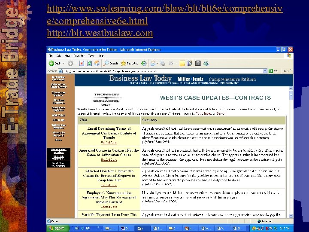The image size is (309, 232).
Task: Open Briefed Case link under Employee's Noncompetition Agreement
Action: coord(109,207)
